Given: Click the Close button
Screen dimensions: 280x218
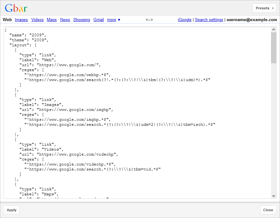Looking at the screenshot, I should point(268,210).
